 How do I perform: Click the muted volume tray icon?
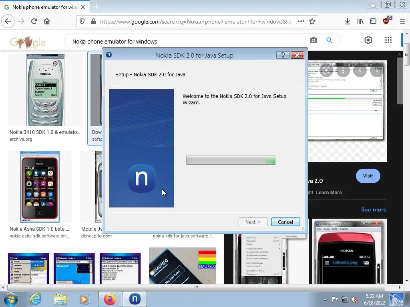pyautogui.click(x=355, y=300)
